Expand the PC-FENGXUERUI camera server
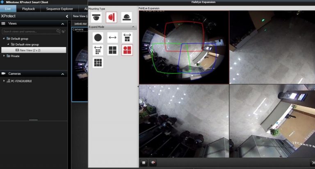This screenshot has width=315, height=169. [x=4, y=81]
